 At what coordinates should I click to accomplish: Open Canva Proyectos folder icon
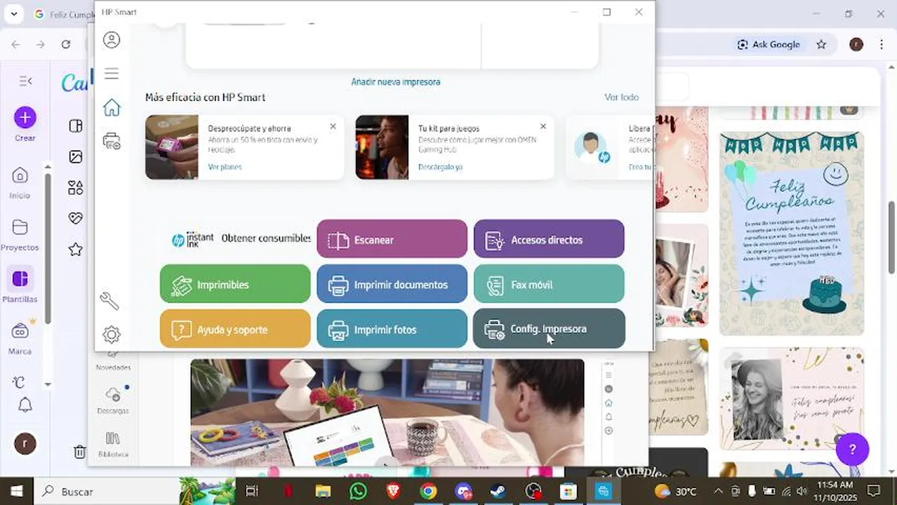pyautogui.click(x=20, y=227)
